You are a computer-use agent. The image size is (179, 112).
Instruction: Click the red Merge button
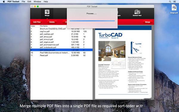pos(147,22)
